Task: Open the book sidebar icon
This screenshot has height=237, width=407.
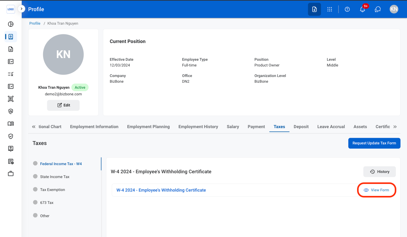Action: pyautogui.click(x=11, y=124)
